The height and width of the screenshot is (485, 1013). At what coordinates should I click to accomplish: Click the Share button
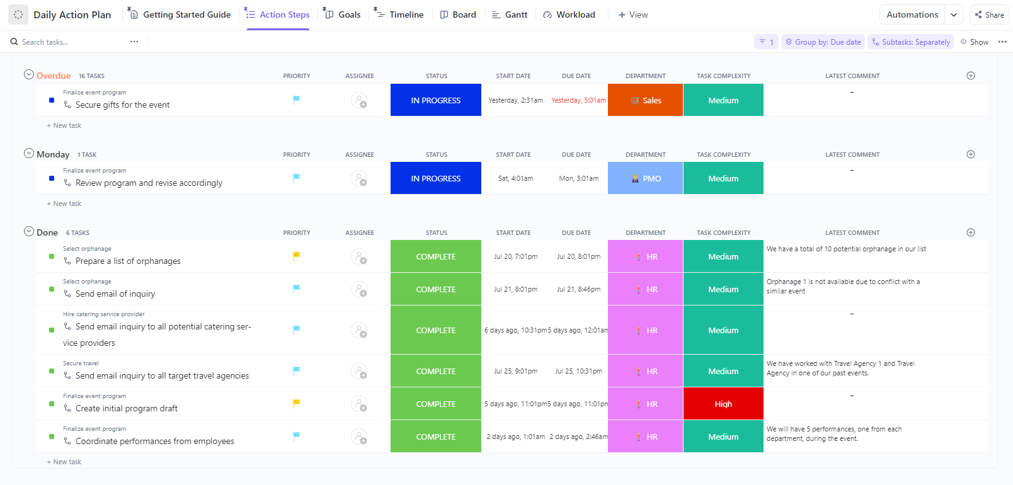tap(990, 14)
